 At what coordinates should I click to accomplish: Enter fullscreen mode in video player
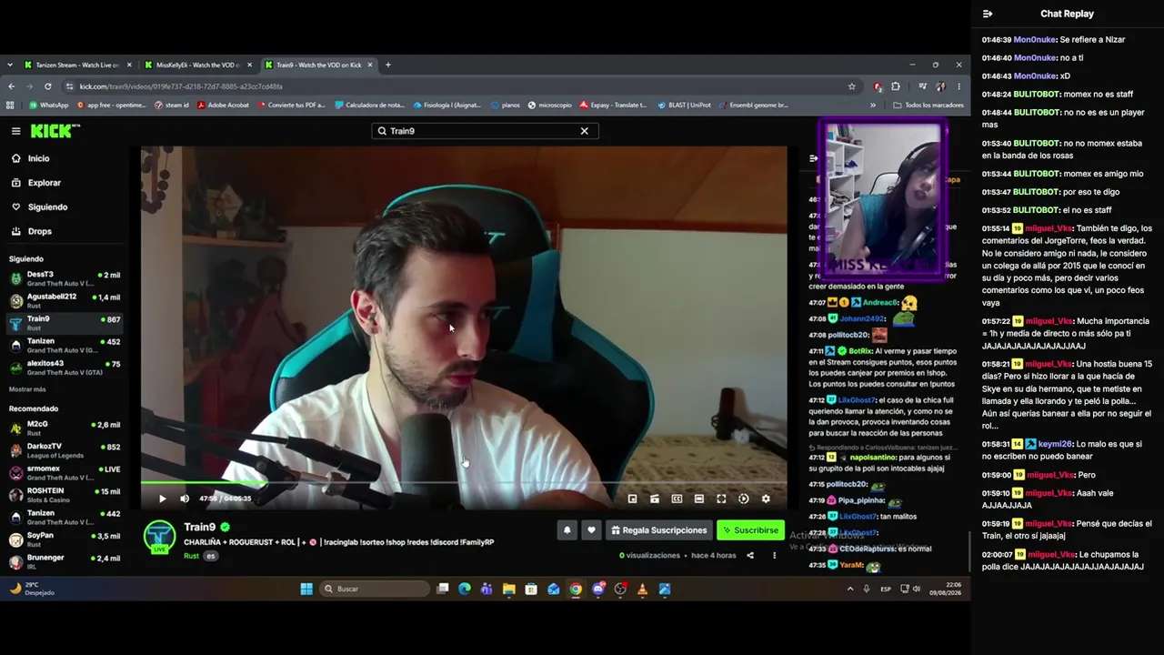[x=721, y=499]
